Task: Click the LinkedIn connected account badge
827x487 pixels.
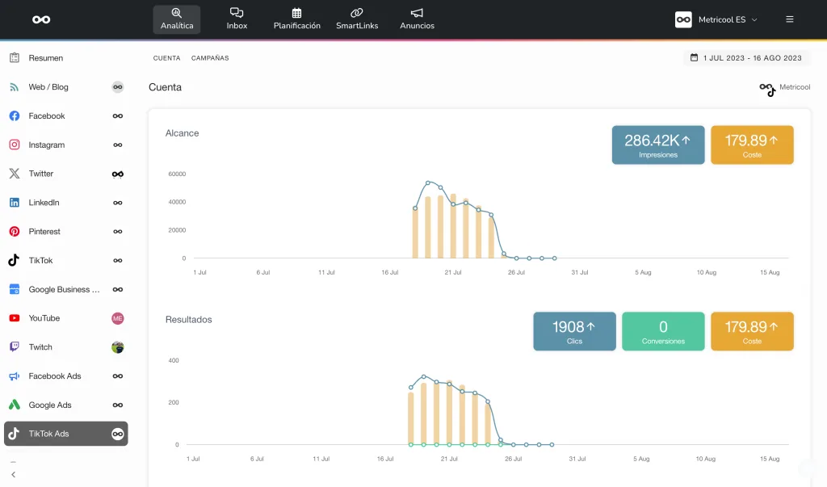Action: [118, 203]
